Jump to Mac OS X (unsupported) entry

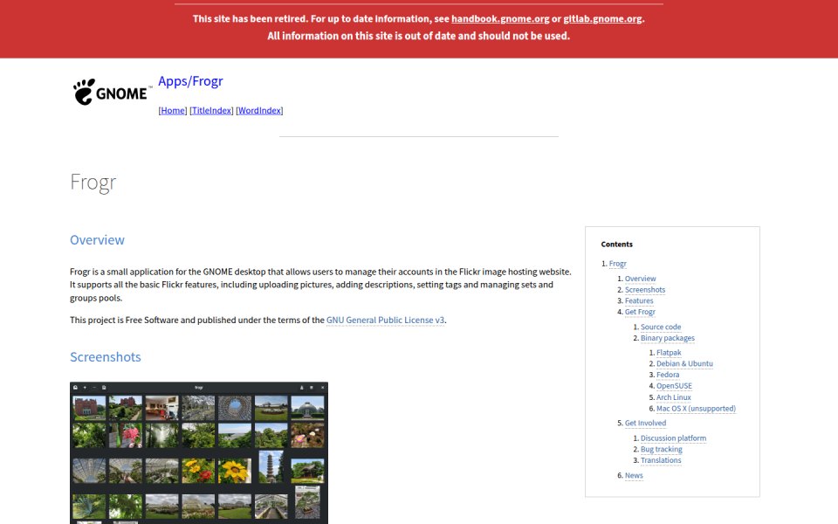tap(697, 409)
